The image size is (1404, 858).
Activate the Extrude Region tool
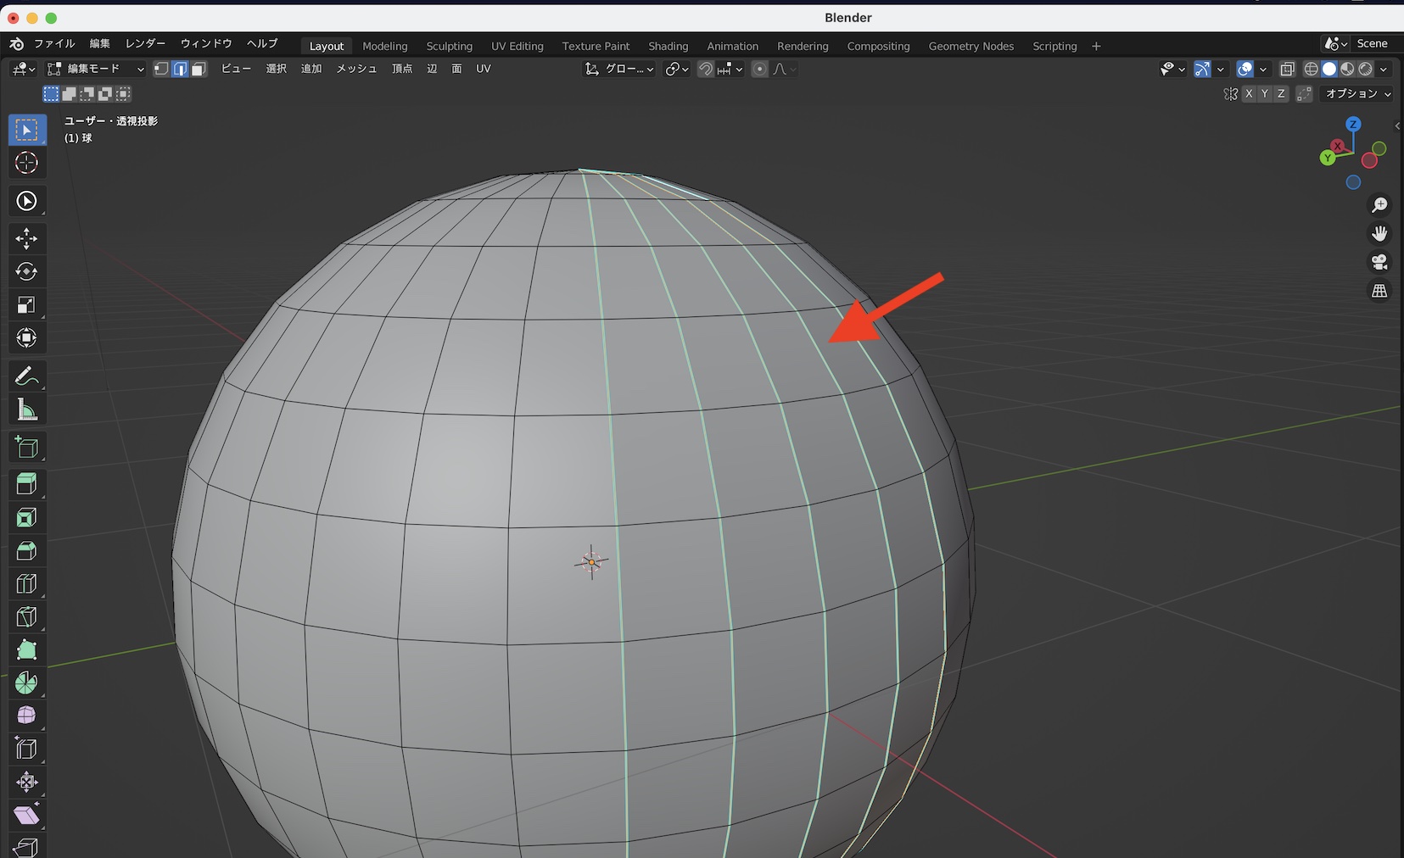tap(26, 484)
